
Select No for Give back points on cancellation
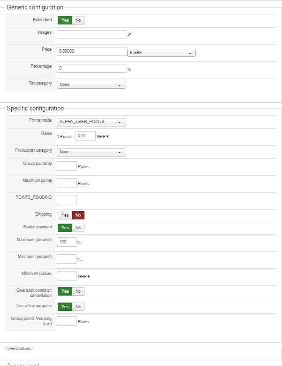coord(78,291)
